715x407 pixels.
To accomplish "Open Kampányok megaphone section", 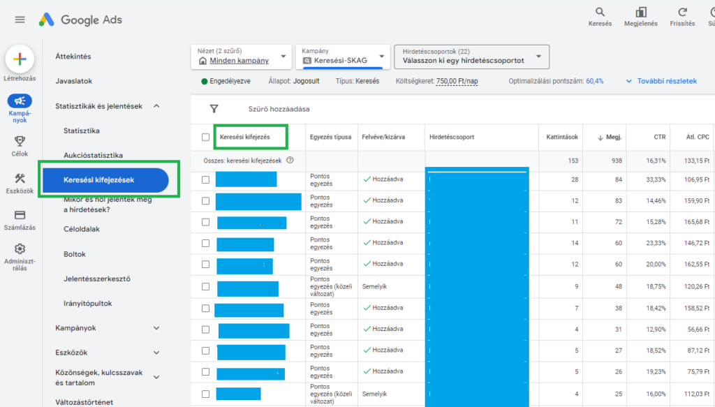I will (x=20, y=101).
